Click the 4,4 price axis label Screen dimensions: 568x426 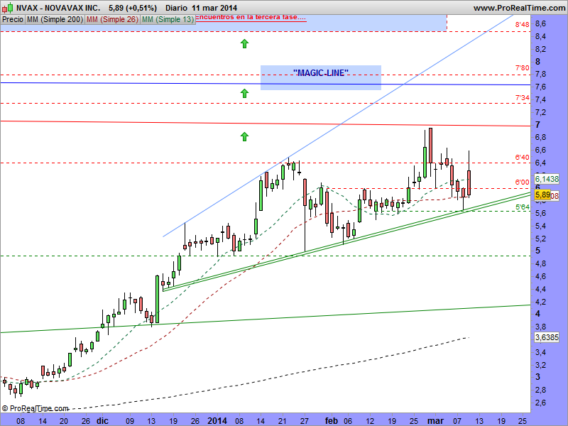tap(540, 289)
